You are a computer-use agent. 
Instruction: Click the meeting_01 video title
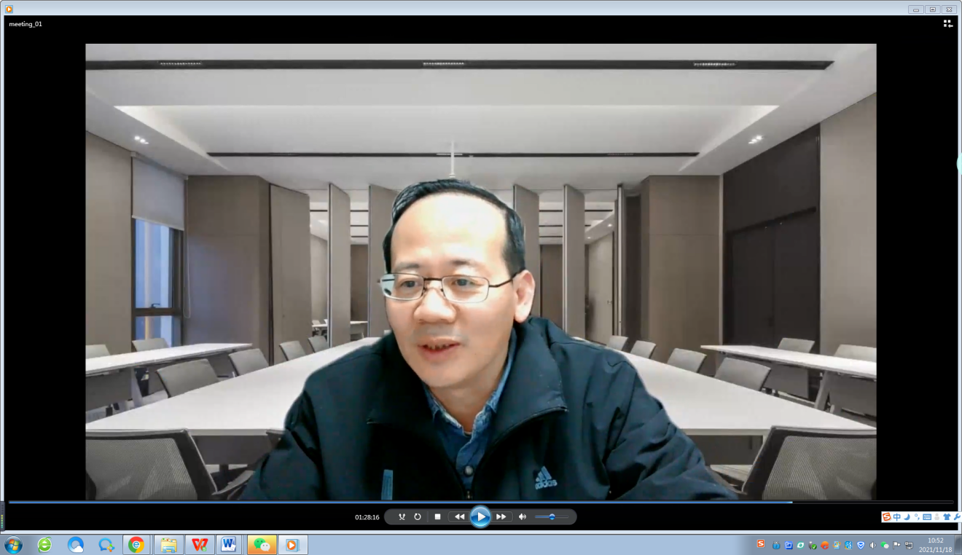click(26, 24)
